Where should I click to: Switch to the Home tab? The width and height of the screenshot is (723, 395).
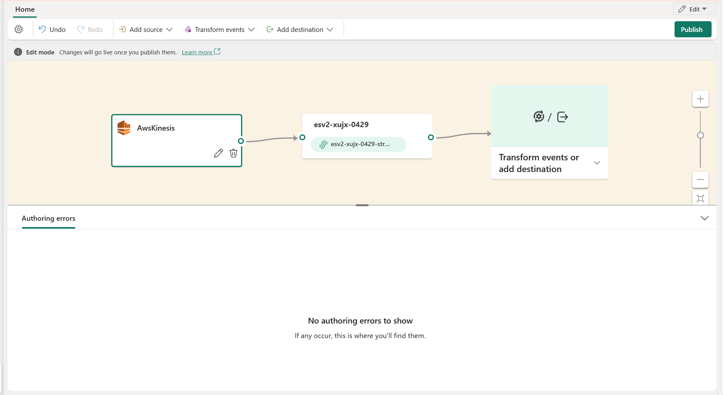pyautogui.click(x=25, y=9)
